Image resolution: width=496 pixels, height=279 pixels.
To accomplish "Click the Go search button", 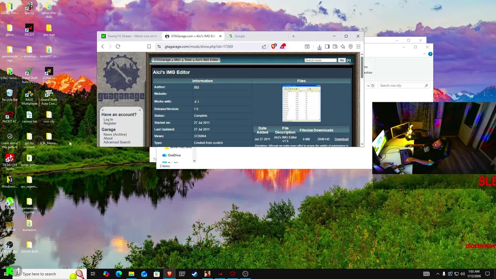I will 342,60.
